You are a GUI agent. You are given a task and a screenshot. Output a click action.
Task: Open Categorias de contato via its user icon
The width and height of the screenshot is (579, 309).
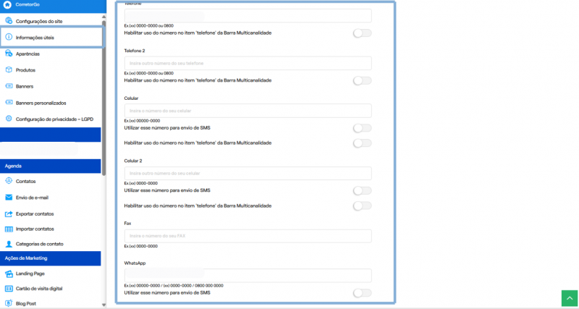(9, 244)
